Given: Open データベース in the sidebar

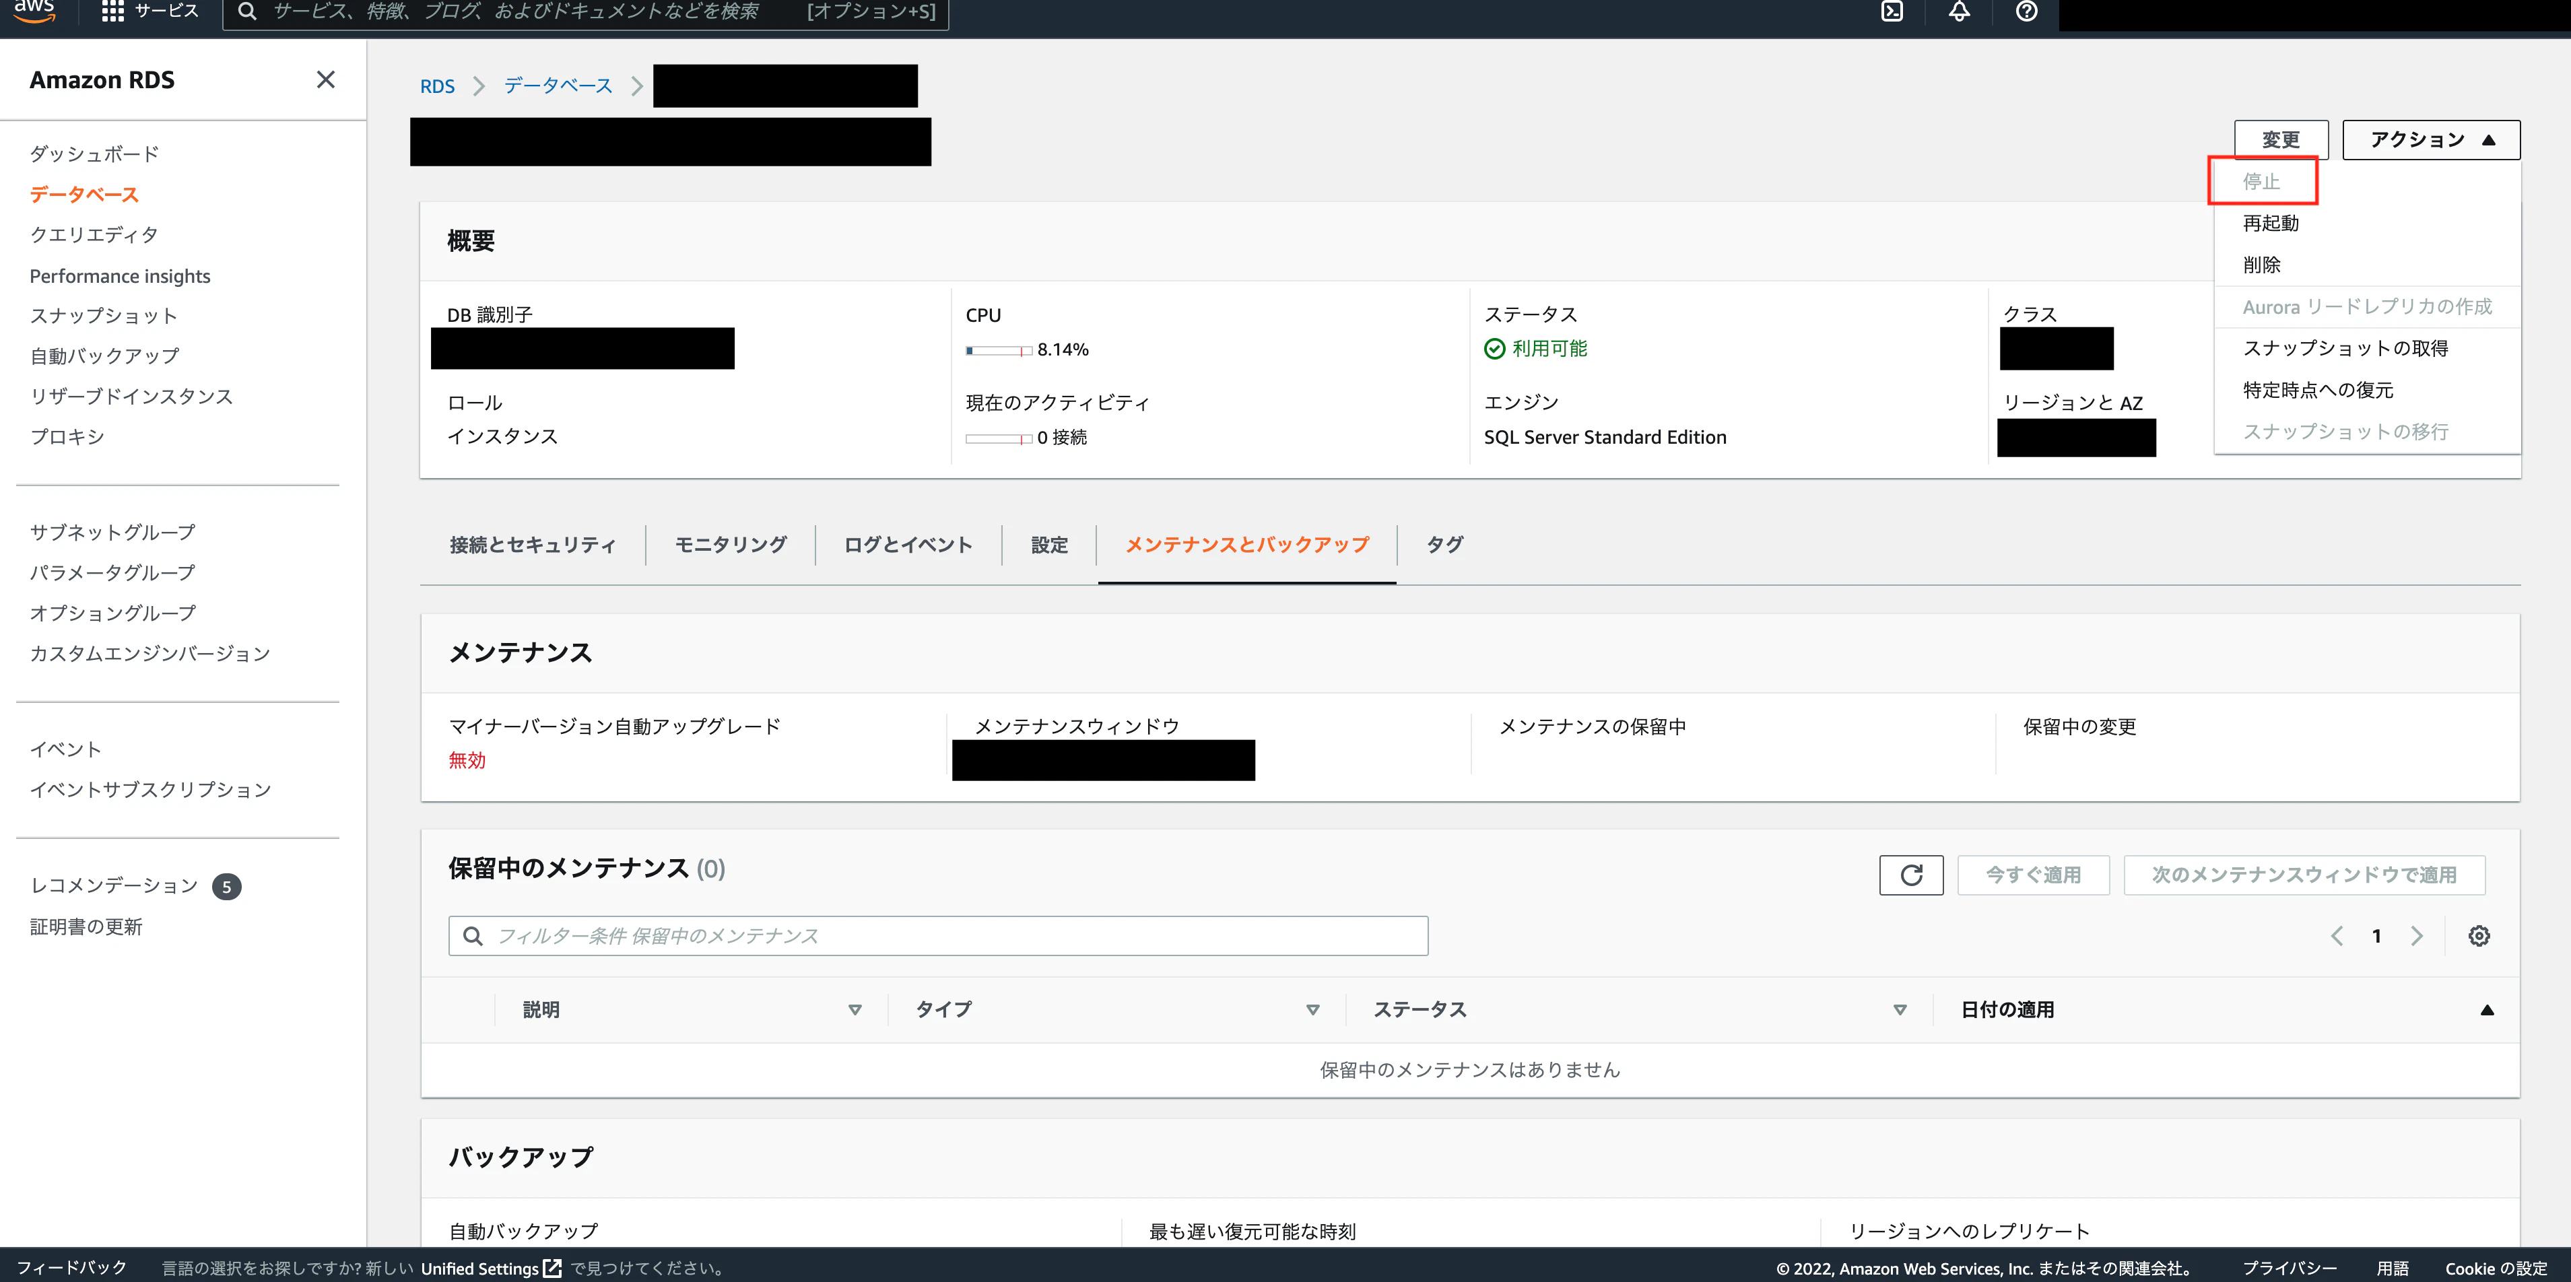Looking at the screenshot, I should pyautogui.click(x=84, y=195).
